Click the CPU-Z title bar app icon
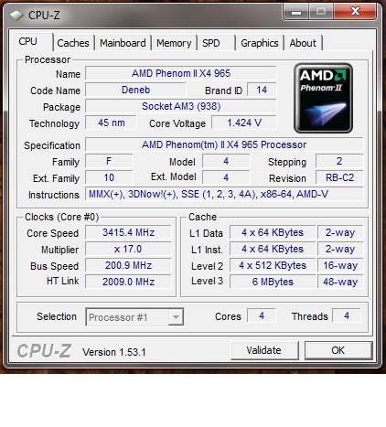The width and height of the screenshot is (386, 427). [16, 15]
